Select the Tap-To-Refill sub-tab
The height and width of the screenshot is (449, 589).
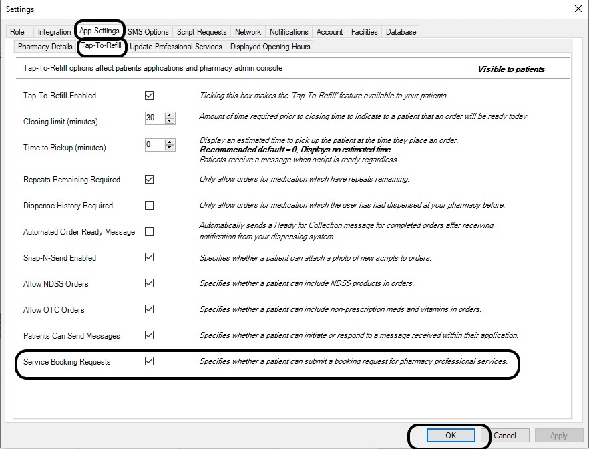pos(102,45)
